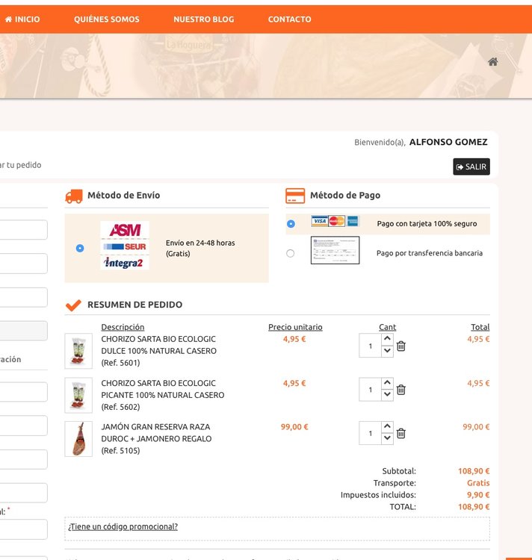
Task: Select shipping option Envío en 24-48 horas
Action: pos(80,248)
